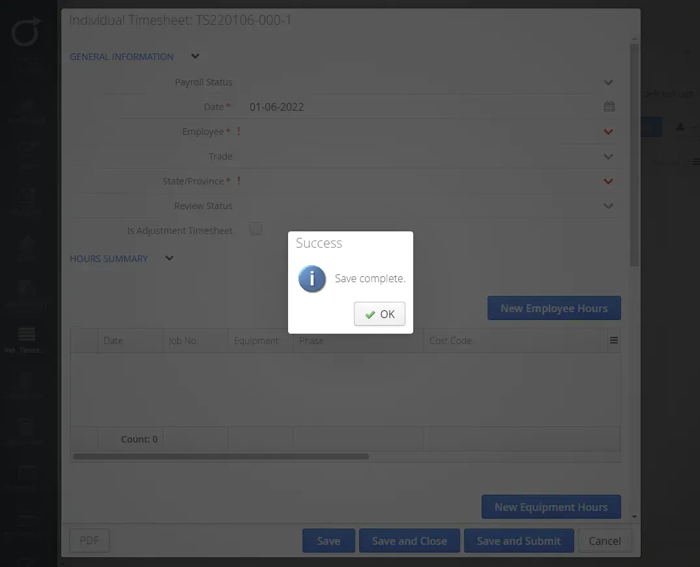
Task: Click the Delete List link at top right
Action: [669, 93]
